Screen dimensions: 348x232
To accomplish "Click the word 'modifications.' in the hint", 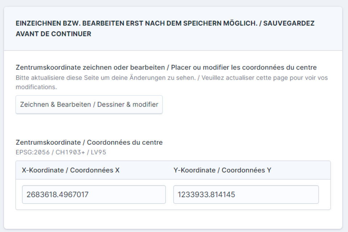I will click(x=36, y=87).
